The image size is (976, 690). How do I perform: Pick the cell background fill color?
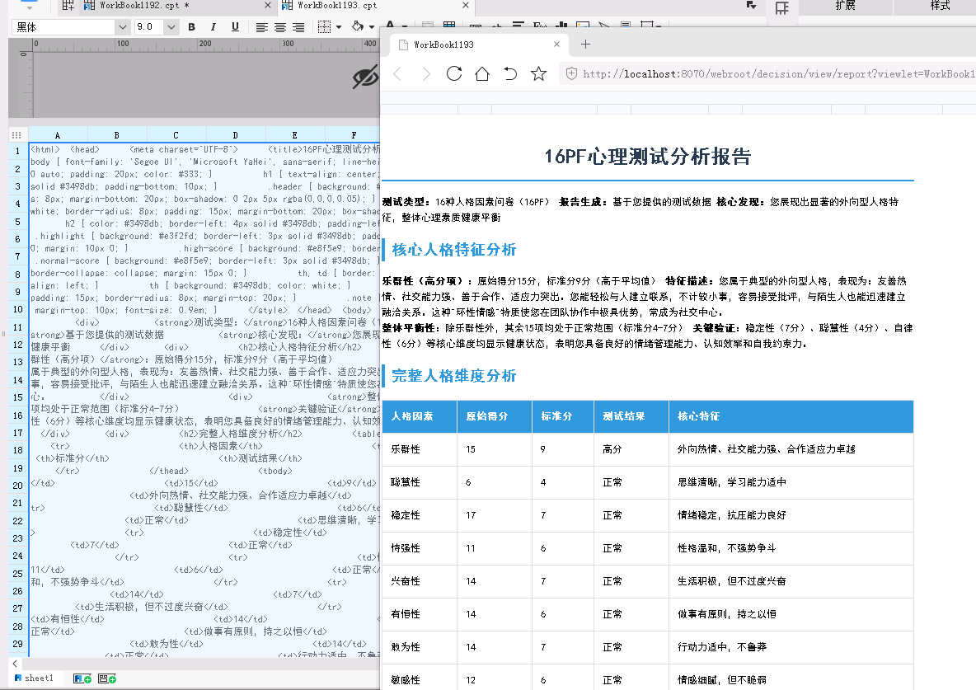pyautogui.click(x=357, y=27)
